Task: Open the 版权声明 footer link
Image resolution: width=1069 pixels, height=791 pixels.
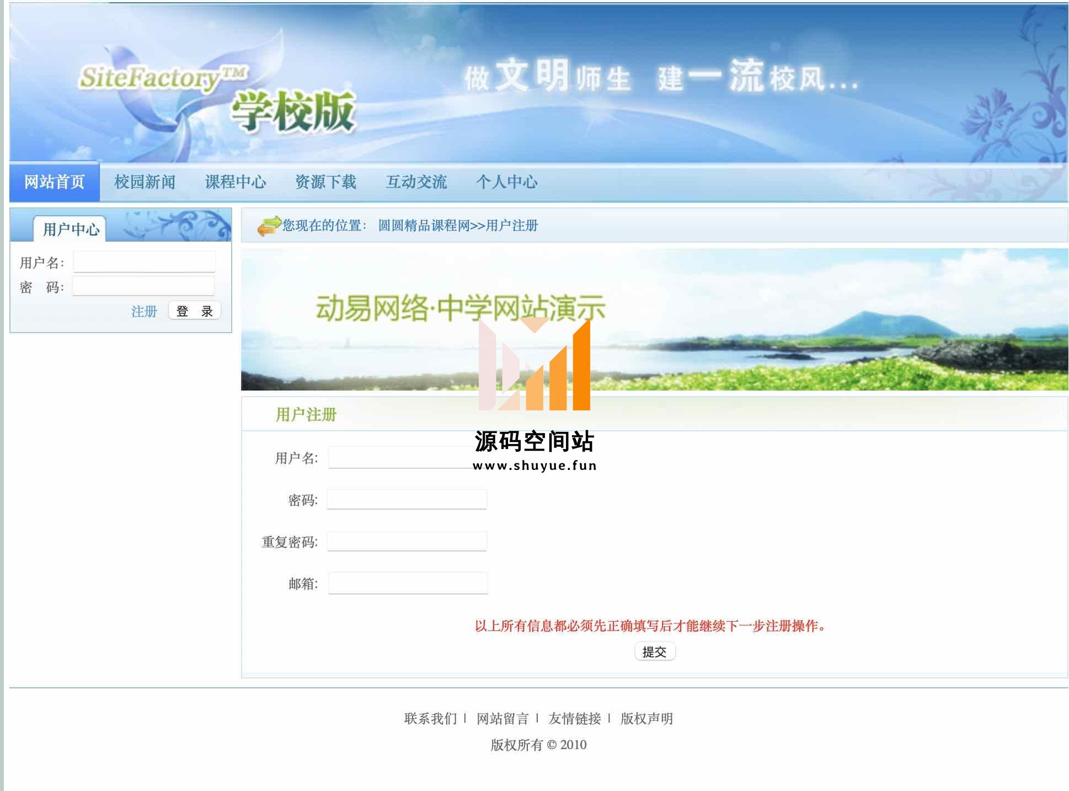Action: tap(646, 719)
